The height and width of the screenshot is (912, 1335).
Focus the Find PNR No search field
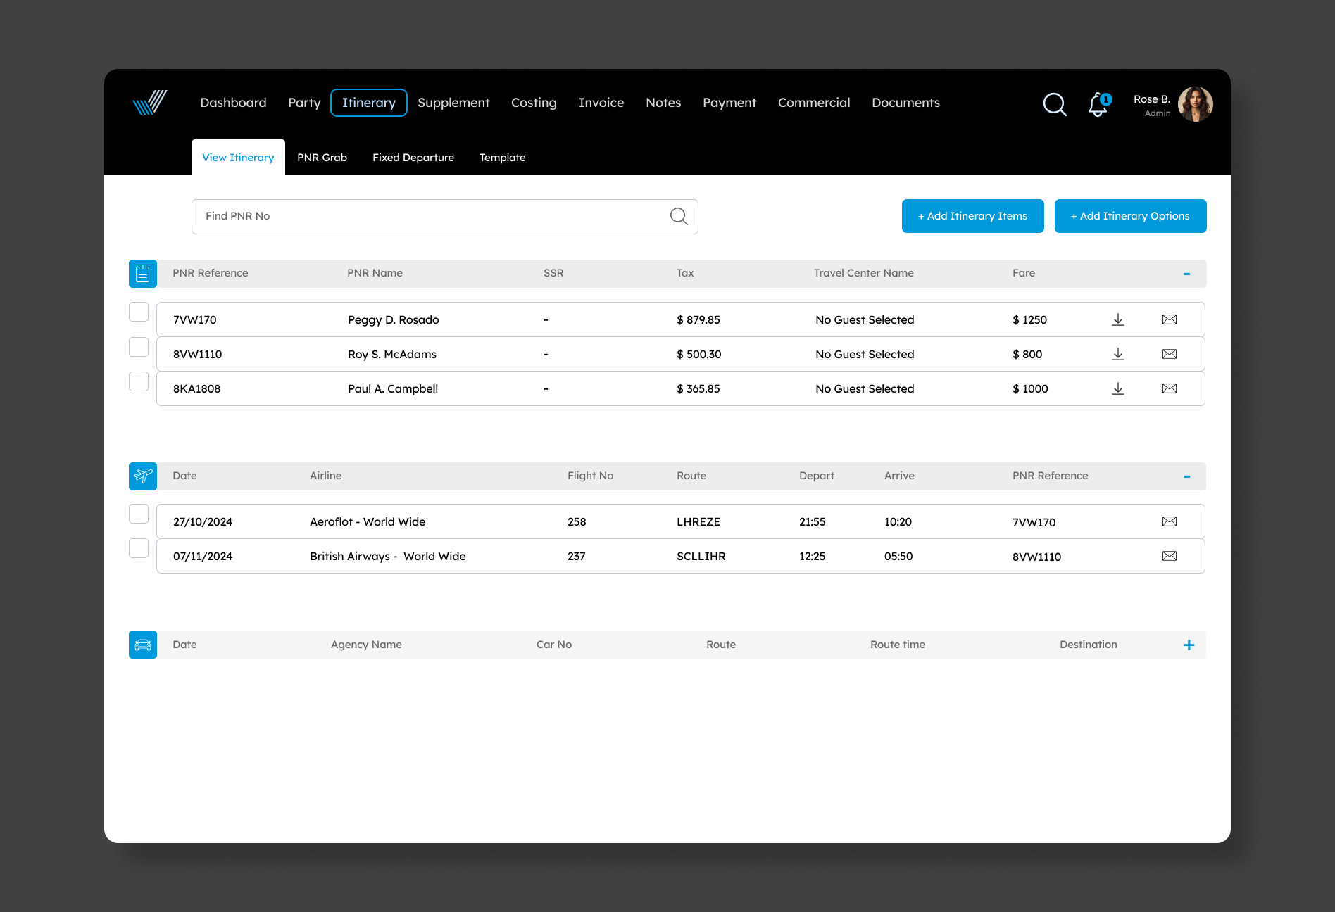(x=430, y=217)
